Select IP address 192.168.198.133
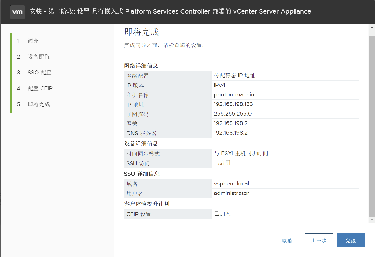 point(233,104)
